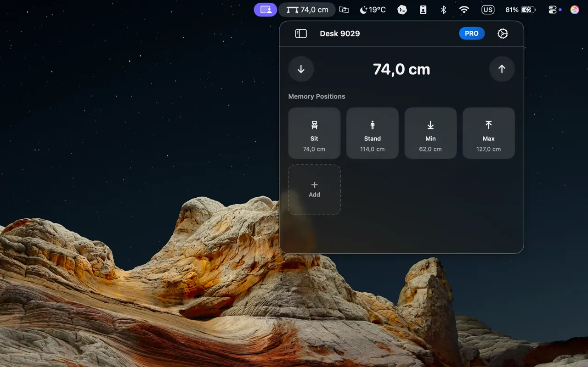Move desk to Min position
The width and height of the screenshot is (588, 367).
pyautogui.click(x=430, y=133)
